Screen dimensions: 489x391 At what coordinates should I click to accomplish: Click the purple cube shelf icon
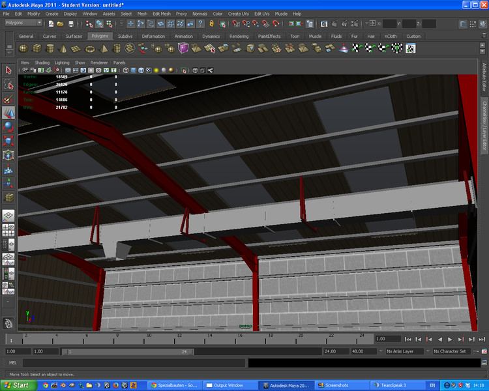click(183, 48)
